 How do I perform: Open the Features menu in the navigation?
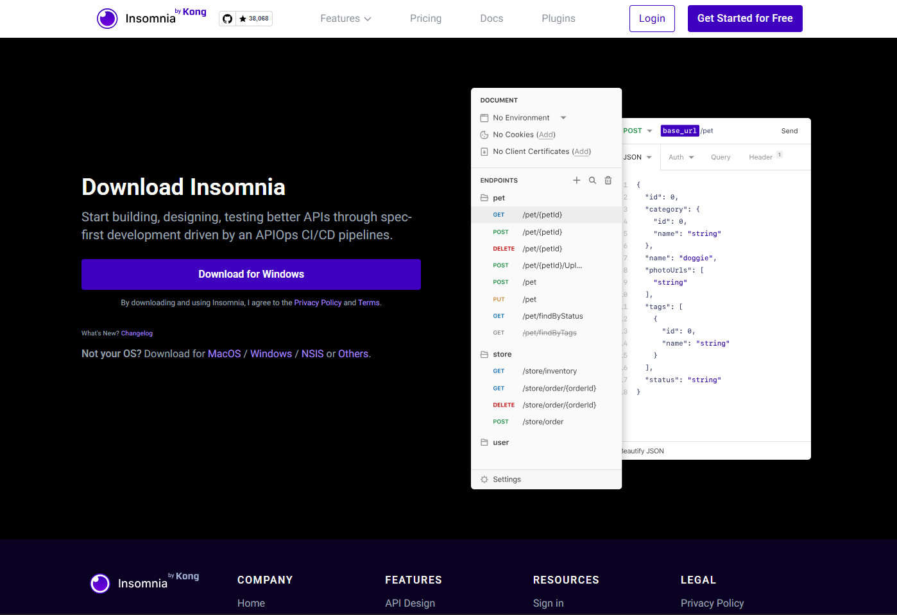pos(345,19)
